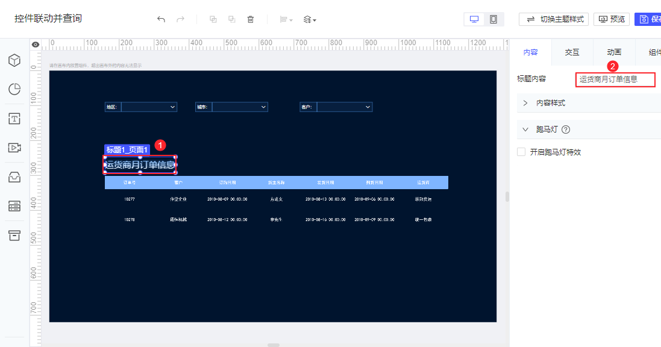Open the text components panel
This screenshot has width=661, height=347.
point(14,119)
